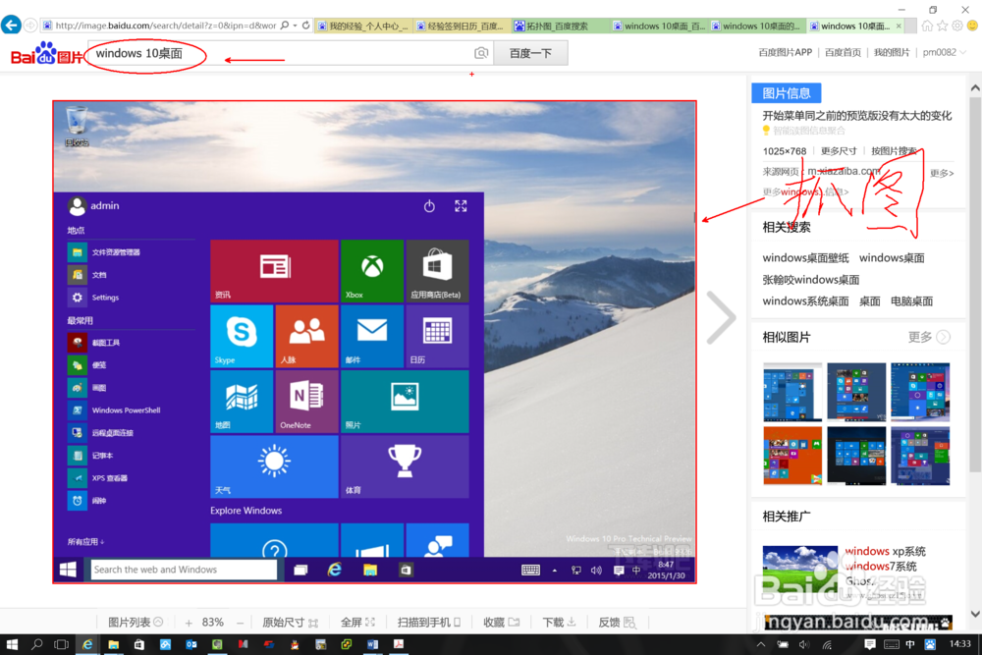Click 收藏 to save image
The width and height of the screenshot is (982, 655).
502,623
